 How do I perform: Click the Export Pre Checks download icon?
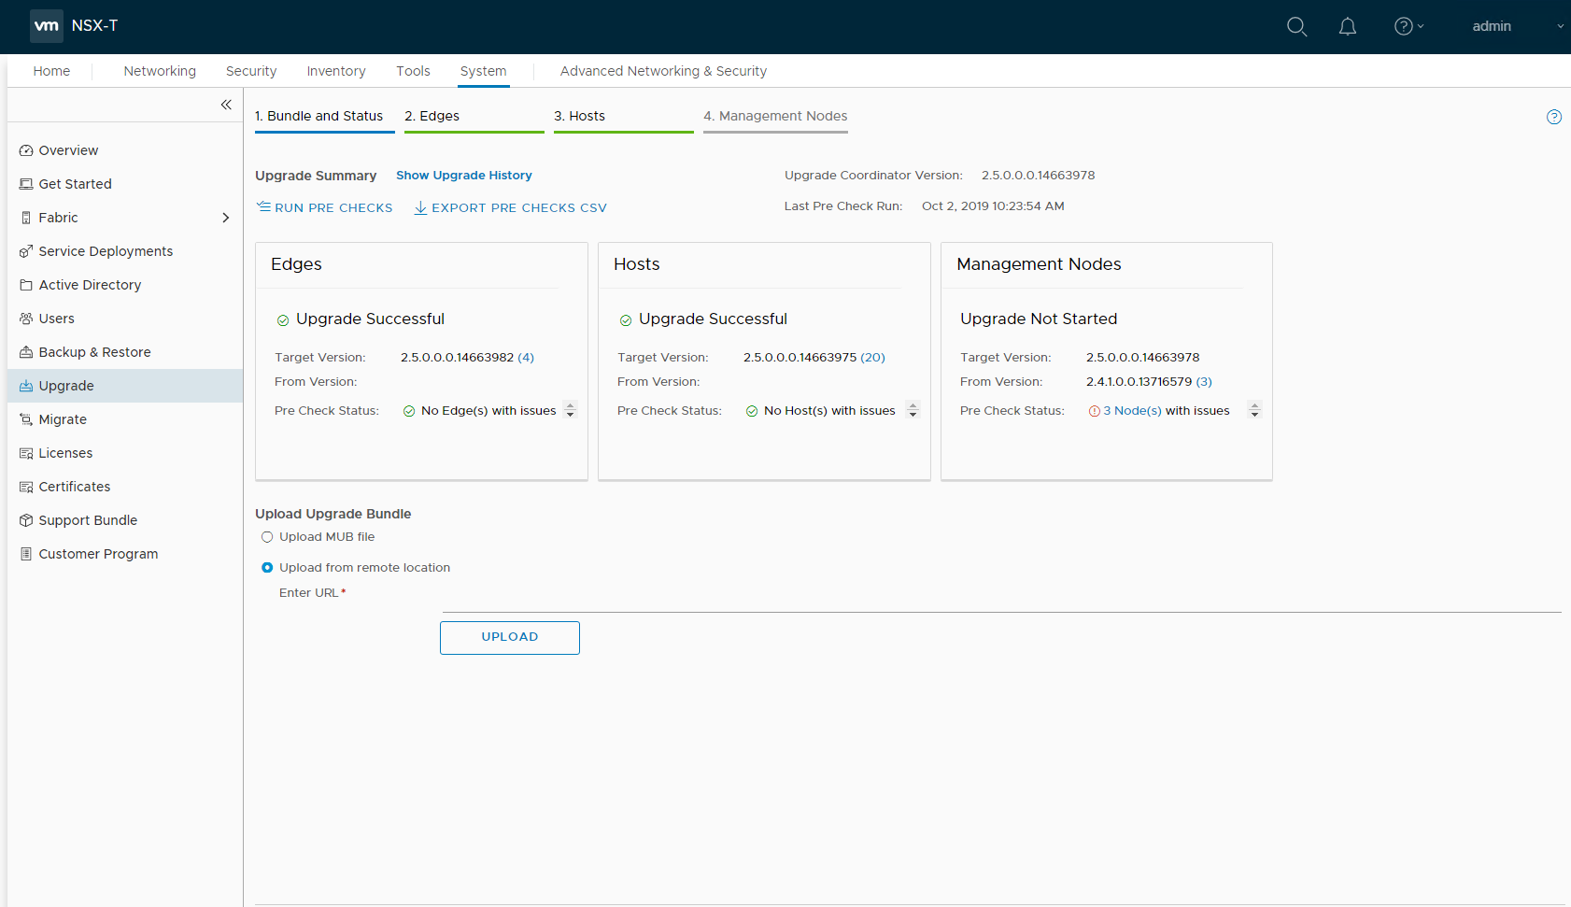pyautogui.click(x=420, y=207)
